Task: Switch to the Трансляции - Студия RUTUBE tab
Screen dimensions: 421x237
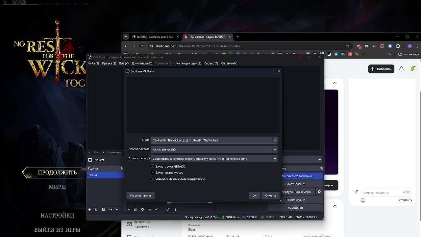Action: tap(208, 37)
